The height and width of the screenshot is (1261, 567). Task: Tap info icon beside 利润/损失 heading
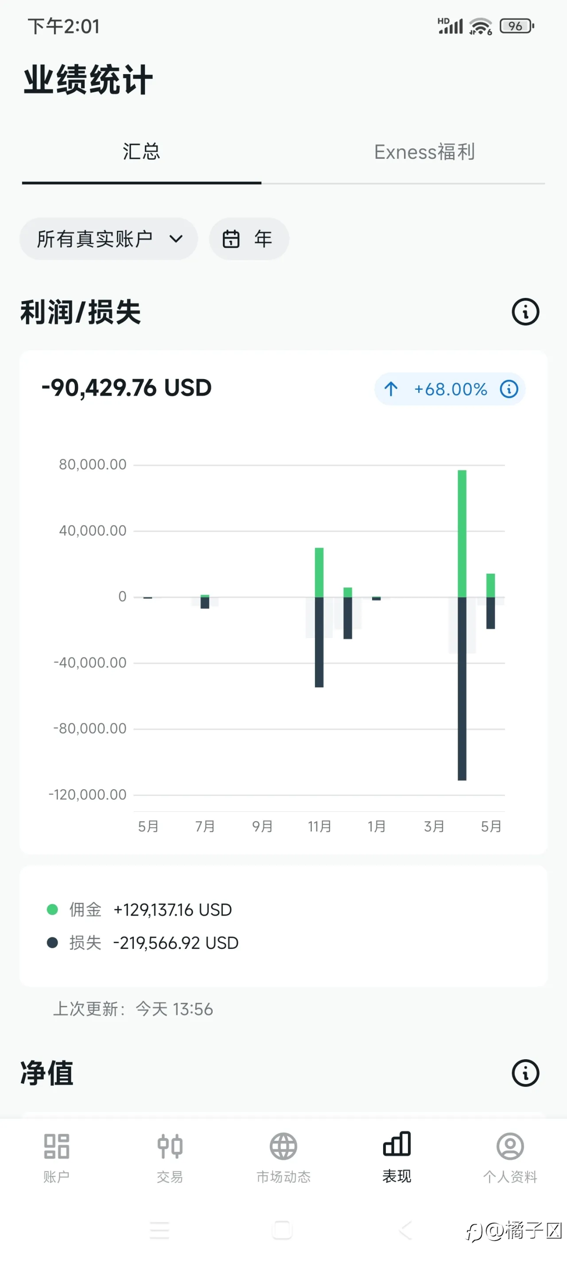pos(525,312)
